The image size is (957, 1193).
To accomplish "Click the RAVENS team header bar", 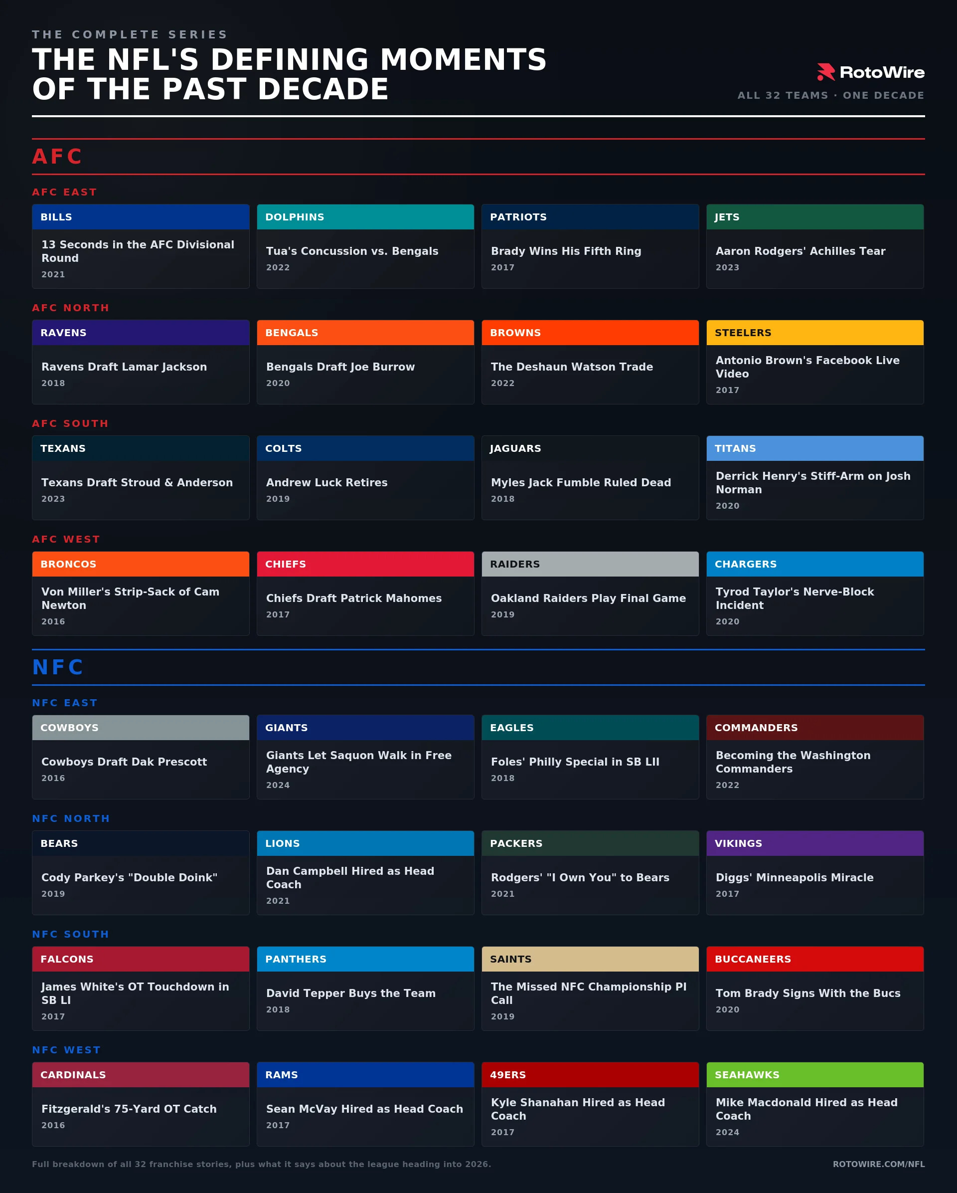I will tap(141, 333).
